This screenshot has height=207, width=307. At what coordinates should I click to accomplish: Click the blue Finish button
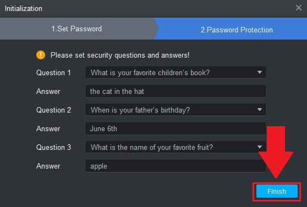pos(277,191)
